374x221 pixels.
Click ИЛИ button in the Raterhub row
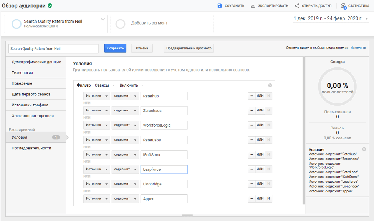coord(260,96)
